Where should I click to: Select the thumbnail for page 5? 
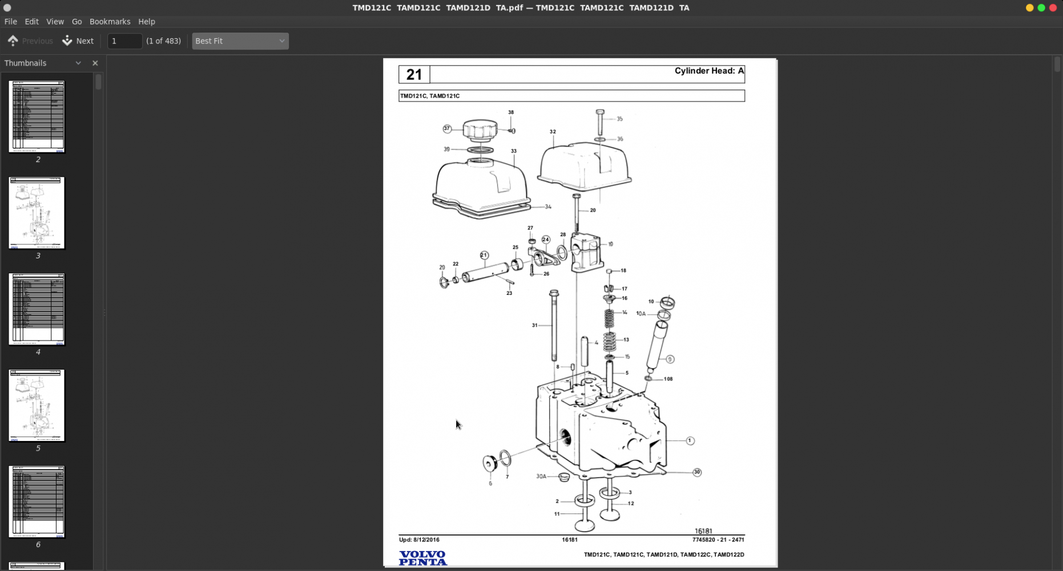pyautogui.click(x=37, y=405)
